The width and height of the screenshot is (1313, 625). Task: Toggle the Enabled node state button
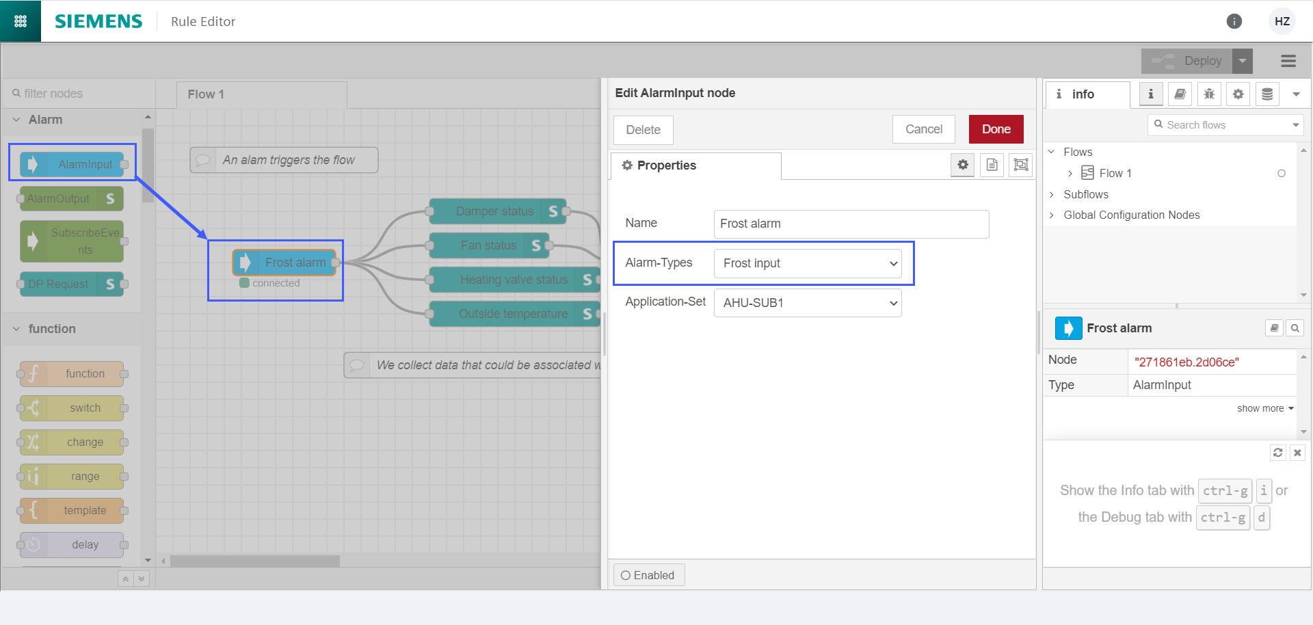click(x=648, y=575)
